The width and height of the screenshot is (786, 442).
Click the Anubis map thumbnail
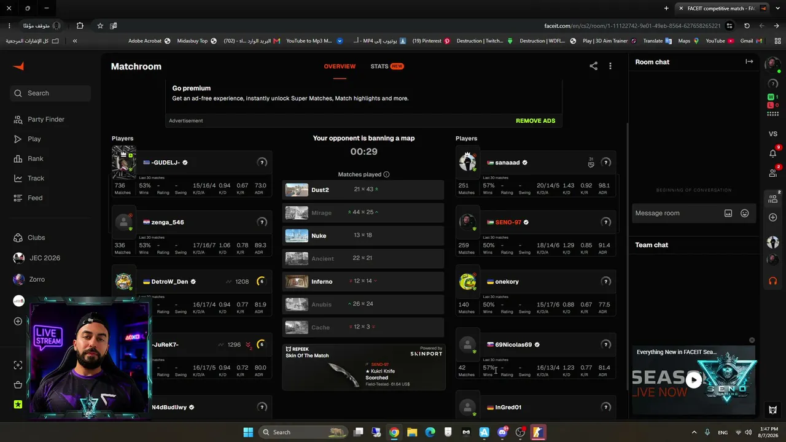pos(297,304)
